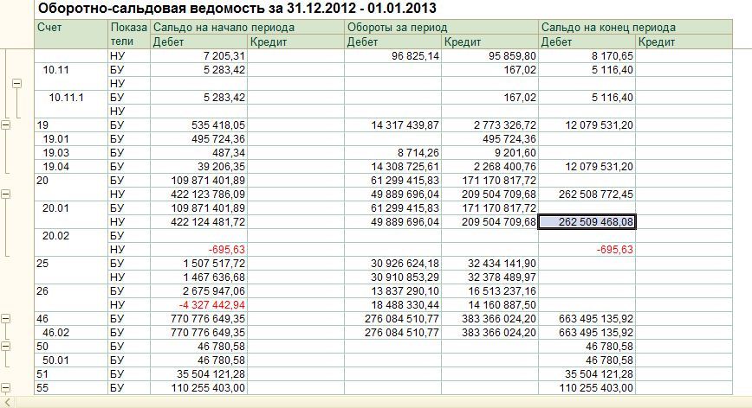Select turnover debit 14 308 725,61
Viewport: 752px width, 408px height.
click(x=405, y=167)
